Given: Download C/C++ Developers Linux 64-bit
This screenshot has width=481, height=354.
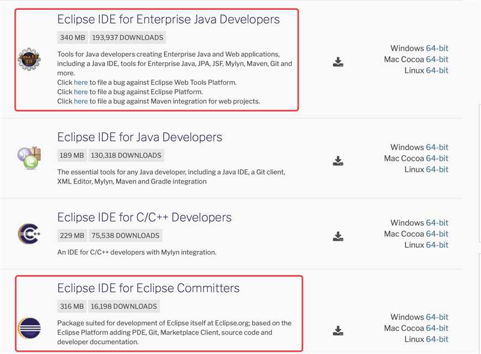Looking at the screenshot, I should pos(437,244).
